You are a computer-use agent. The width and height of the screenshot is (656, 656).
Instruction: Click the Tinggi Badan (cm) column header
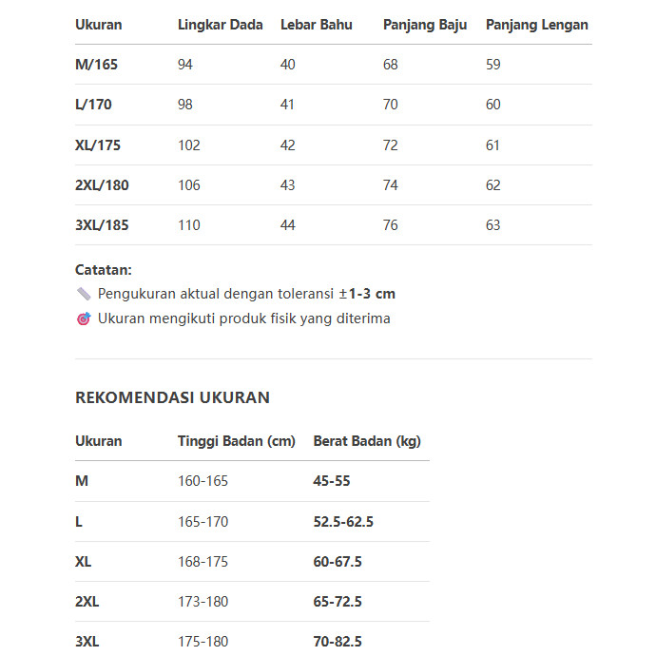click(x=237, y=441)
